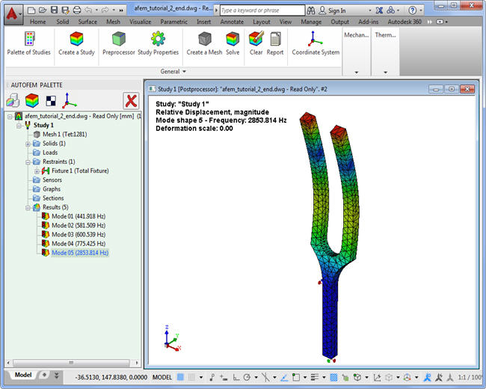Expand the Therm... panel dropdown
Screen dimensions: 486x389
pos(386,73)
